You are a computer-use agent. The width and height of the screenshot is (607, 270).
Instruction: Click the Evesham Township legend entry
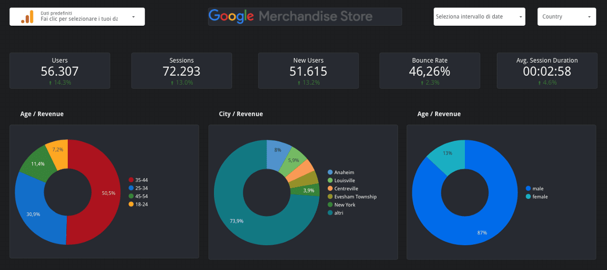[x=352, y=197]
